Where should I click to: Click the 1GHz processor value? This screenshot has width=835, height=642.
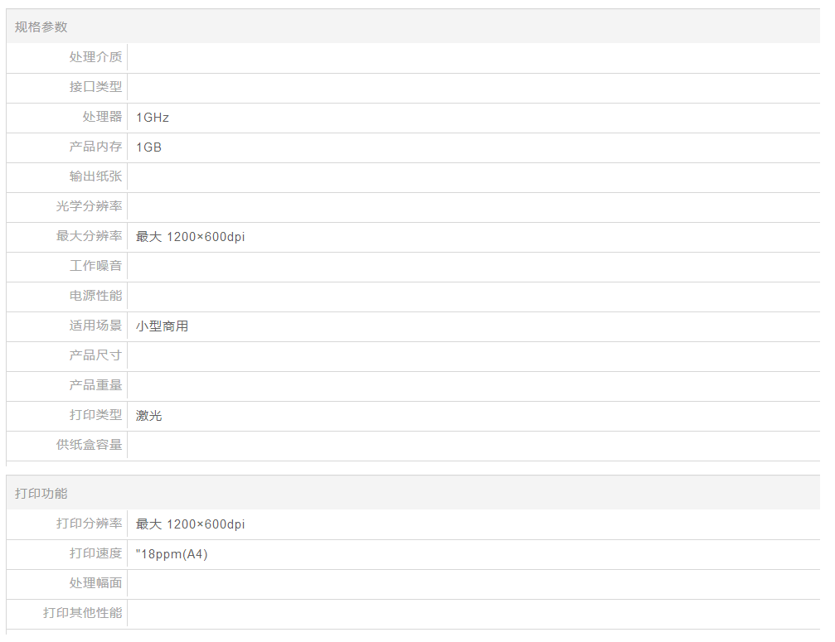click(x=153, y=118)
